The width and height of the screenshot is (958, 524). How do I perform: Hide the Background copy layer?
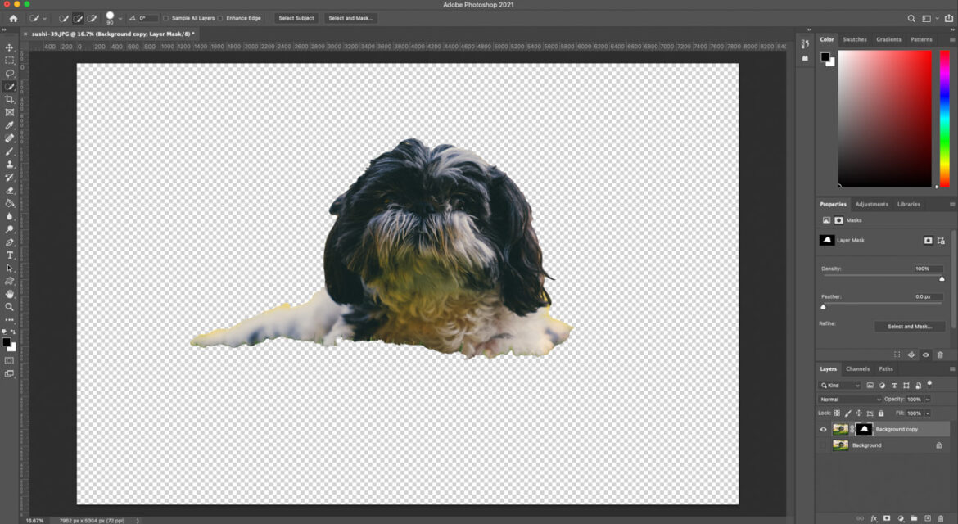[x=823, y=429]
